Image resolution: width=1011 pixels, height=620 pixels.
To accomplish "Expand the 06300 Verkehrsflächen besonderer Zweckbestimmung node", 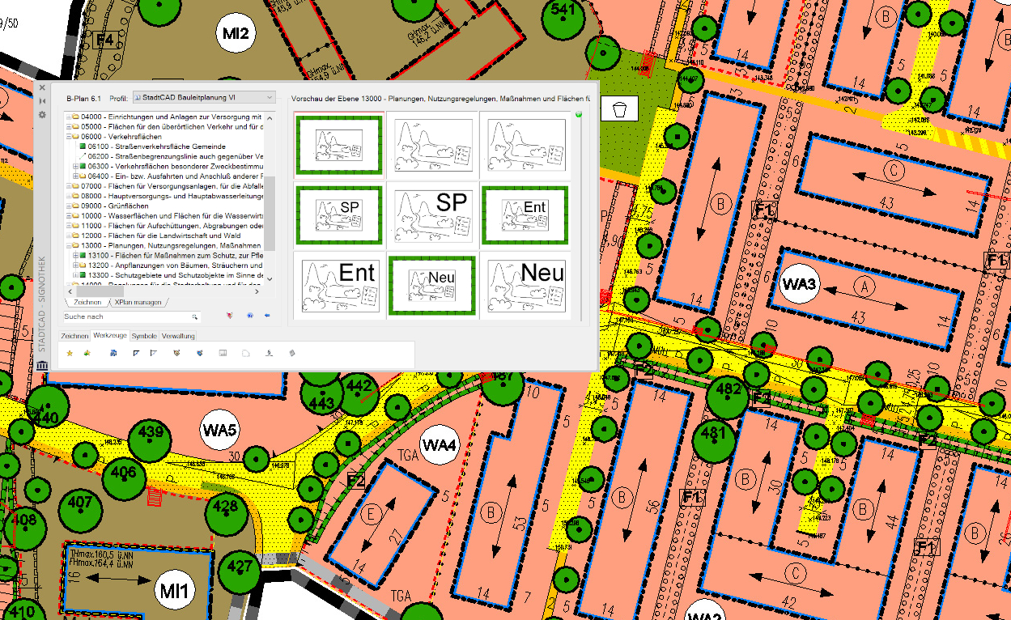I will click(75, 166).
